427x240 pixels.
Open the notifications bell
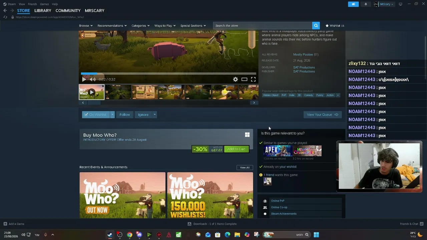366,4
